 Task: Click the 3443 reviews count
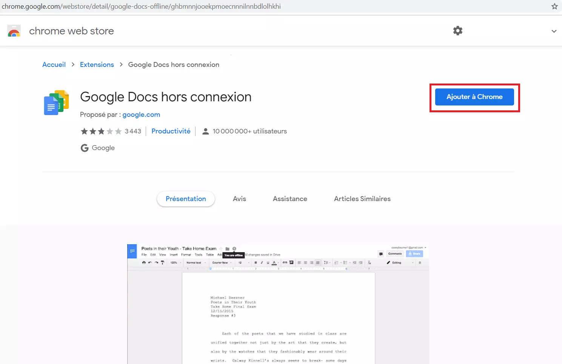pyautogui.click(x=133, y=131)
